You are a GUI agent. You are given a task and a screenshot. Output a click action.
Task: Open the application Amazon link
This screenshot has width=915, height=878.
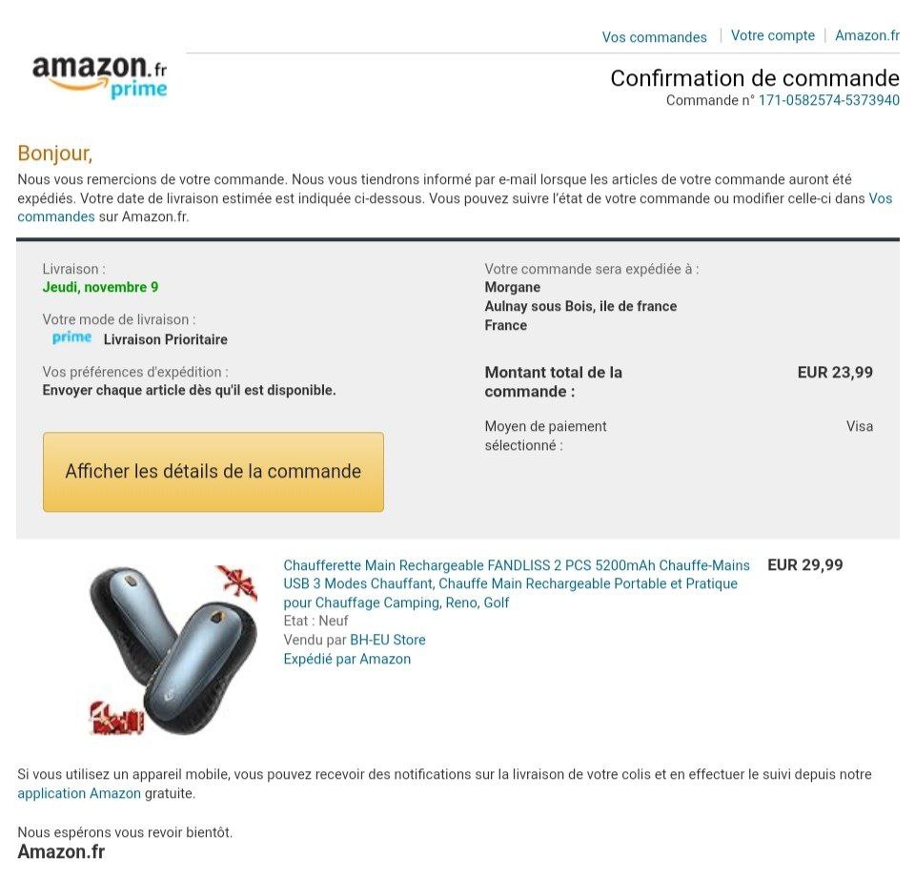click(79, 793)
